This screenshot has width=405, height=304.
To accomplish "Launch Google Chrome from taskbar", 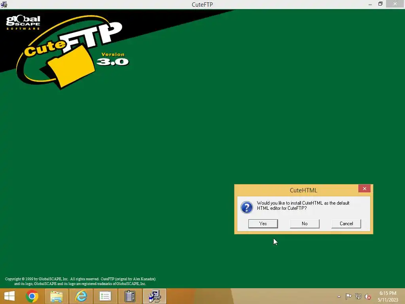I will (x=32, y=296).
